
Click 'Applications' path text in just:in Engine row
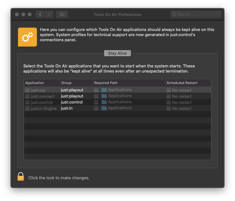[120, 108]
